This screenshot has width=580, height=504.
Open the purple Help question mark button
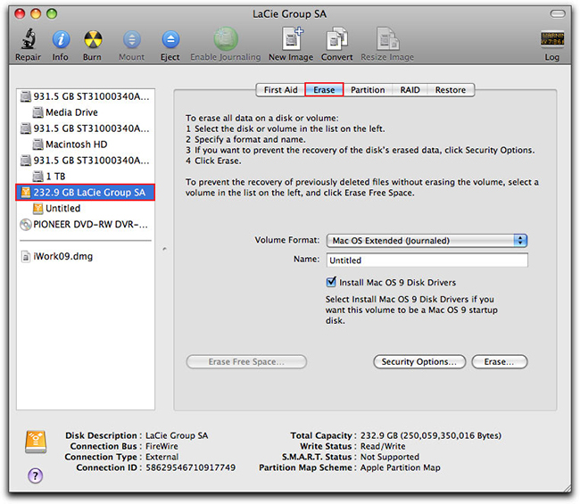[35, 475]
